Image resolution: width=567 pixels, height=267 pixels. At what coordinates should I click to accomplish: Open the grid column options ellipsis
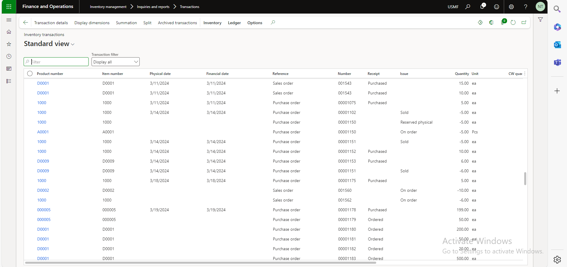(525, 73)
